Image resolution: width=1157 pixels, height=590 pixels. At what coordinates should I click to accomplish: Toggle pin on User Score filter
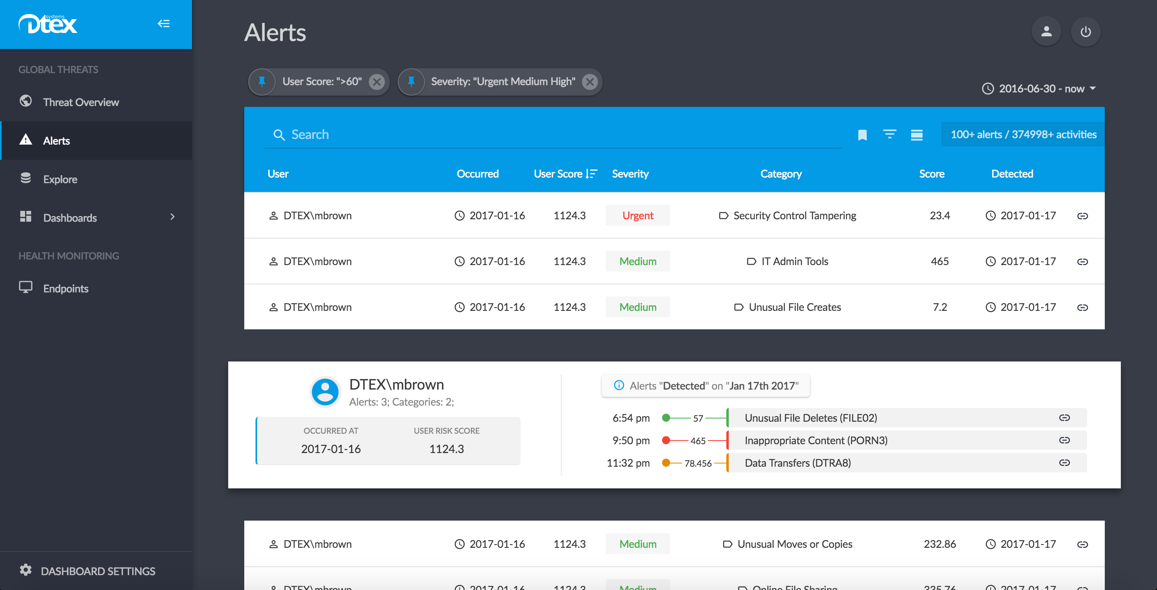point(262,82)
